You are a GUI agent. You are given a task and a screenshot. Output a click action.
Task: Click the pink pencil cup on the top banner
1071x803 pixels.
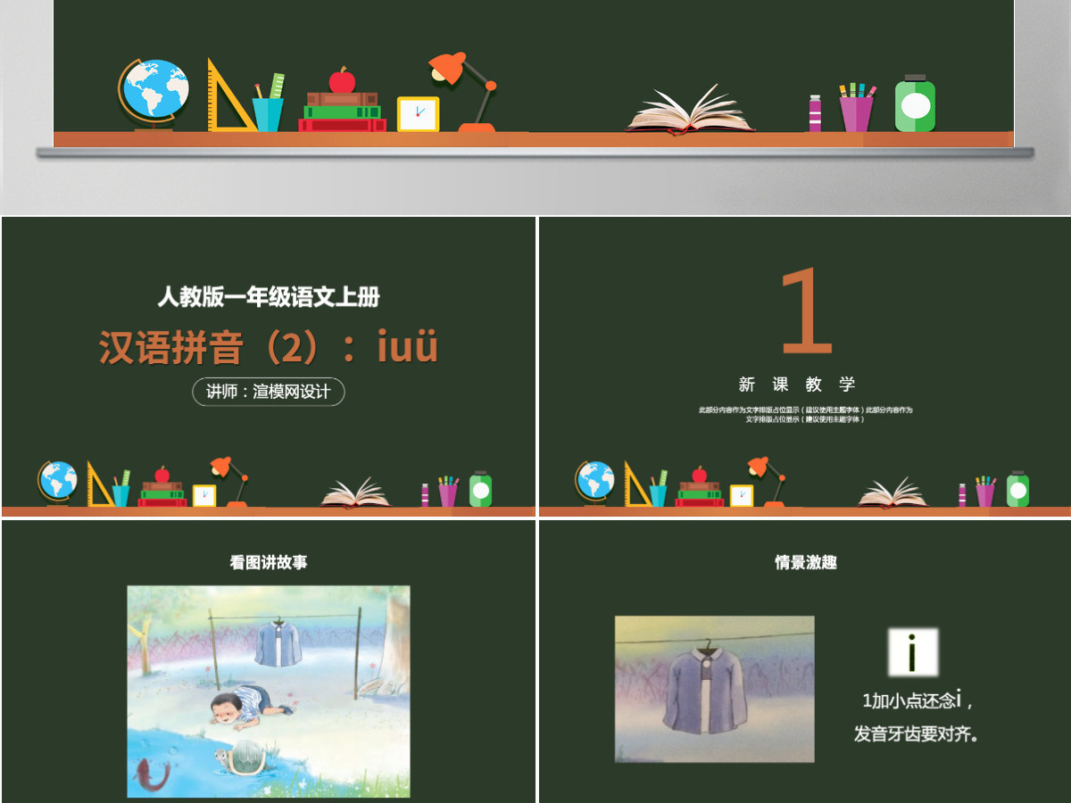point(857,107)
